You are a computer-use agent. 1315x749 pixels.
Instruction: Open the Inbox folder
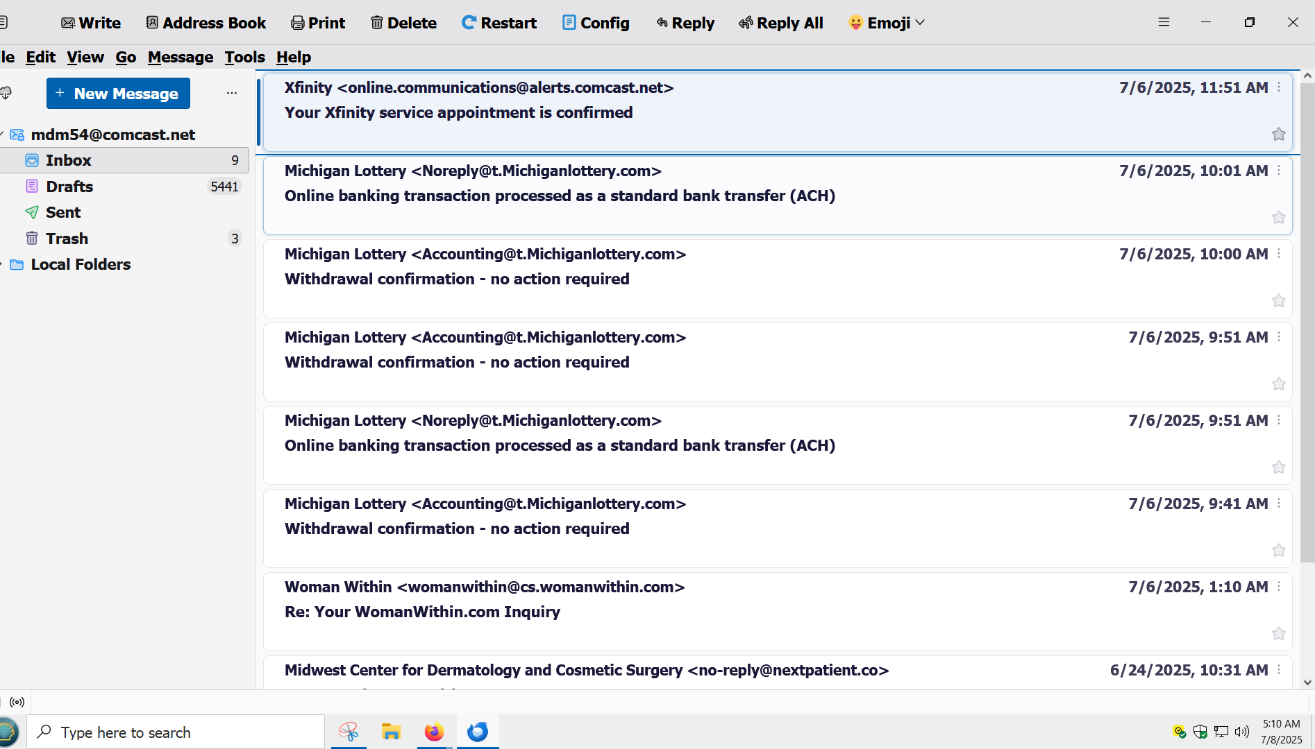pos(124,160)
